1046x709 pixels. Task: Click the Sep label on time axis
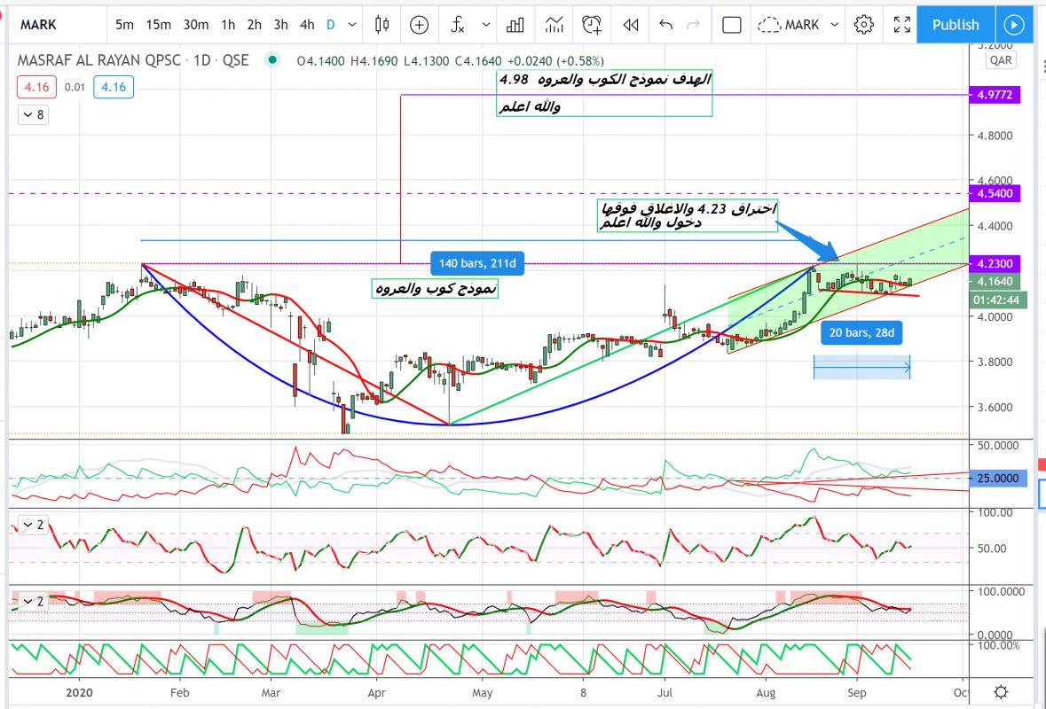(x=856, y=693)
